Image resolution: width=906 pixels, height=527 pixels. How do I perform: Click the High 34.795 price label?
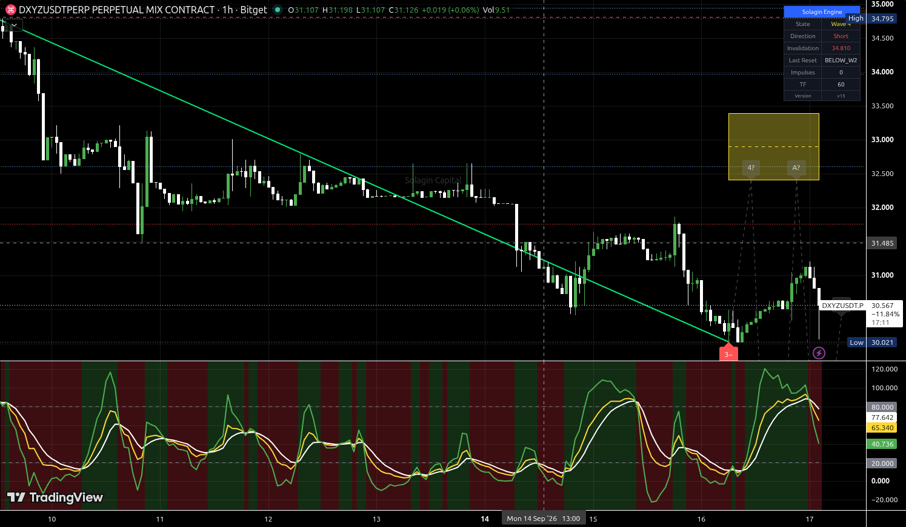pos(871,19)
